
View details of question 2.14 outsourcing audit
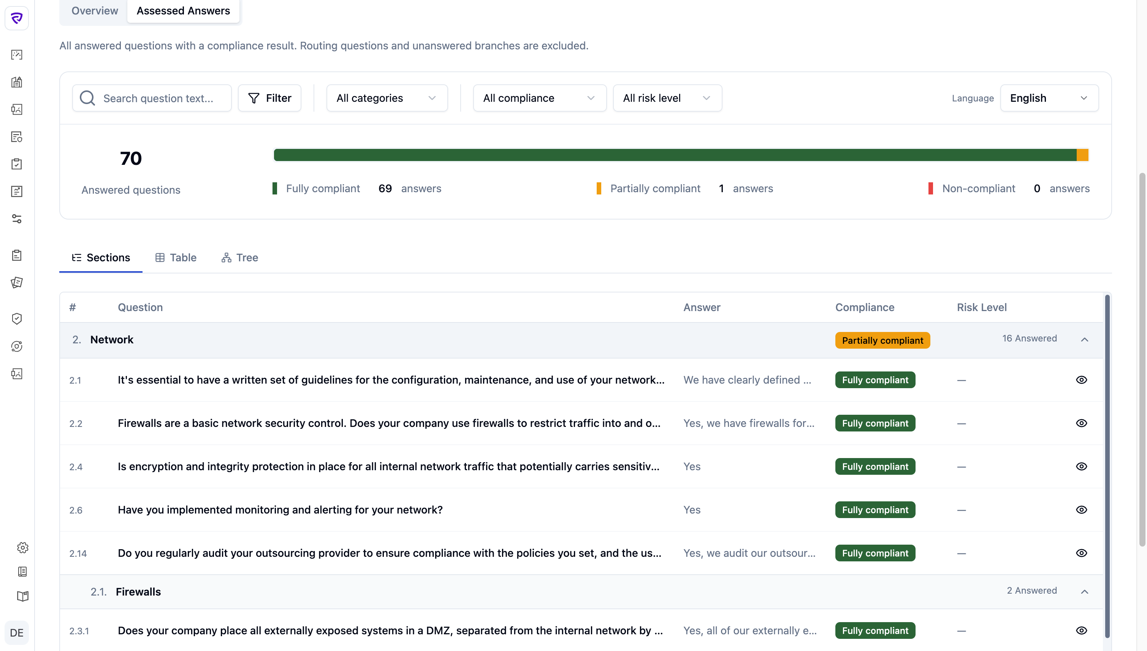(1081, 553)
